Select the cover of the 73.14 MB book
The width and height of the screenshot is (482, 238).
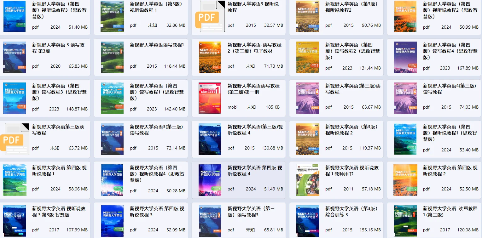[112, 139]
